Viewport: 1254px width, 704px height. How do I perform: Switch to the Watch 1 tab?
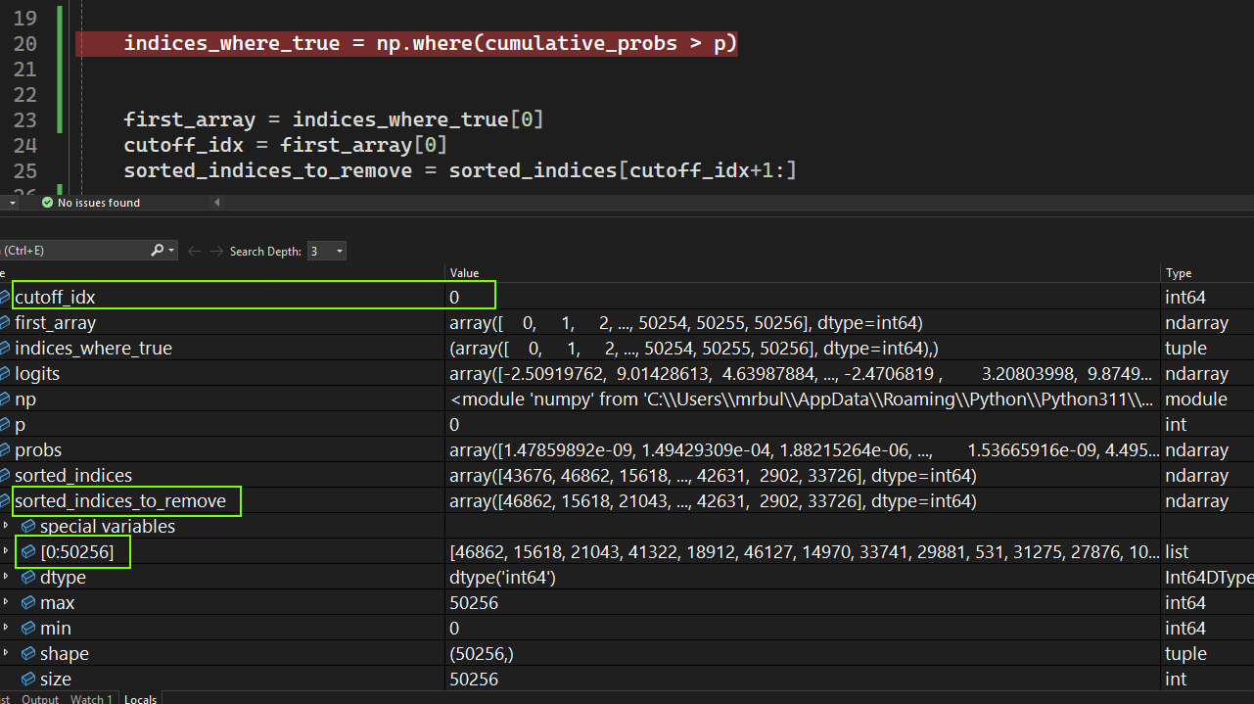tap(91, 698)
